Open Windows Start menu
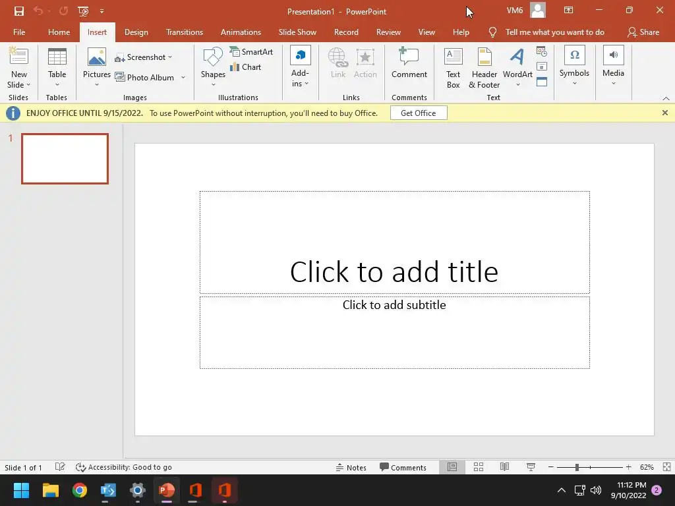 (21, 490)
